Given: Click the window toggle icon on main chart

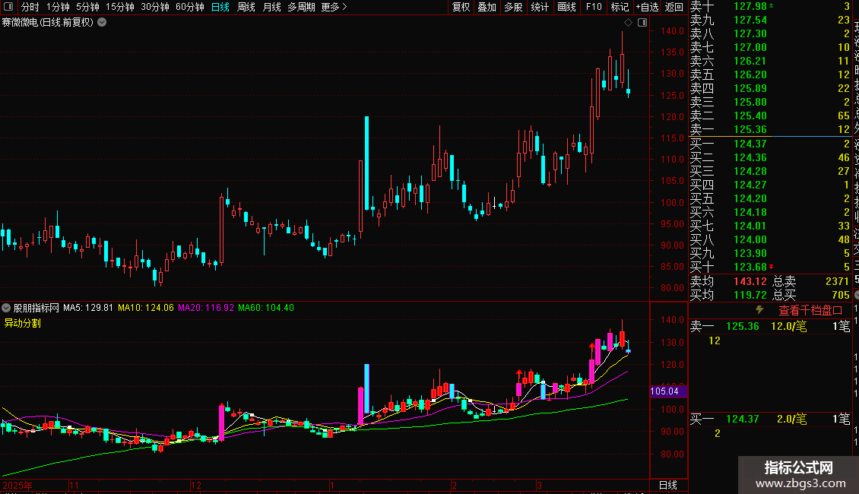Looking at the screenshot, I should (642, 23).
